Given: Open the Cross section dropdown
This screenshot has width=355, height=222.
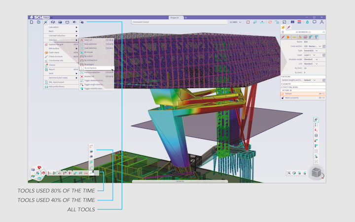Looking at the screenshot, I should click(312, 46).
